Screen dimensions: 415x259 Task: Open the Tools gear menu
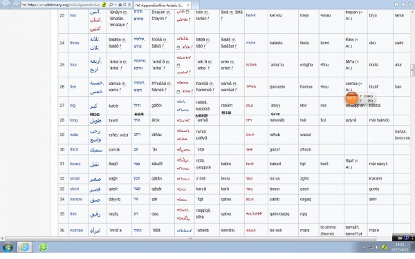[410, 5]
